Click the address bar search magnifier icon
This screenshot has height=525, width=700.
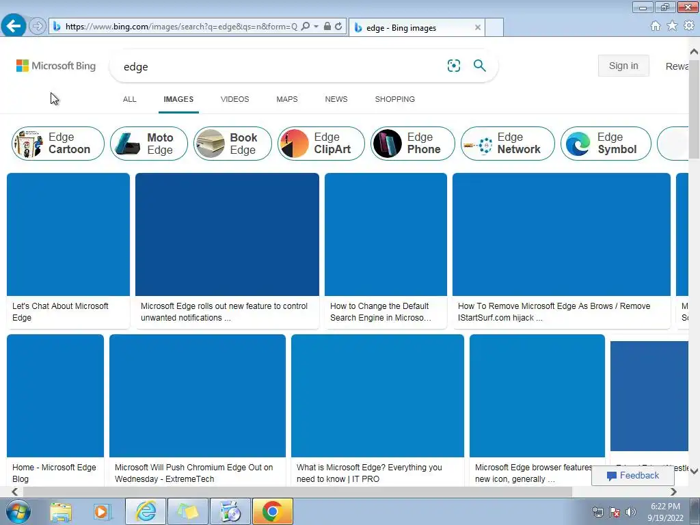(x=306, y=27)
